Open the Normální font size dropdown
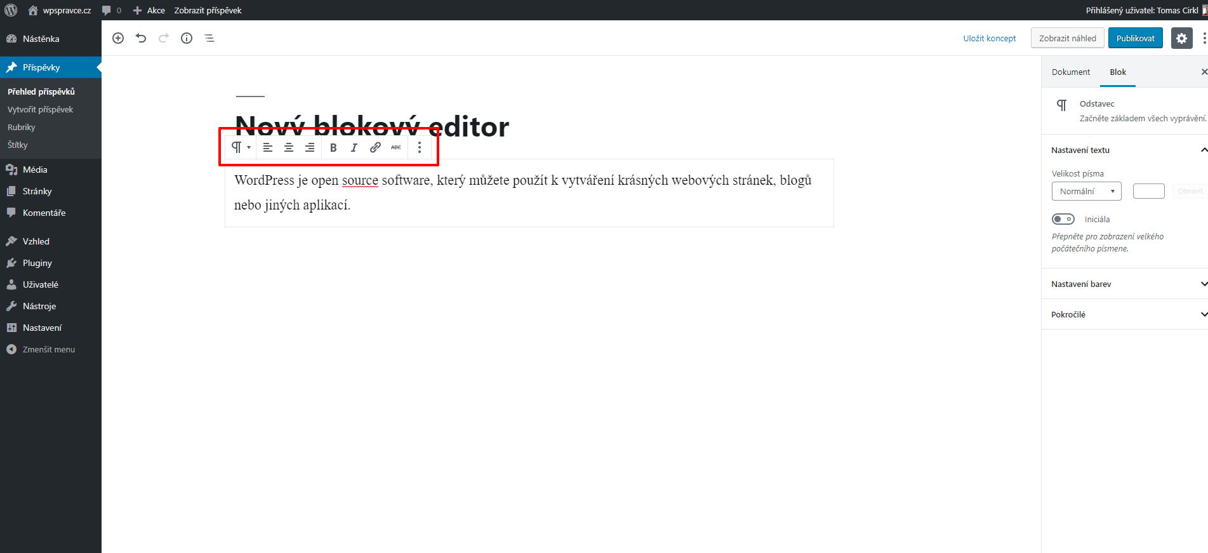This screenshot has height=553, width=1208. (x=1087, y=191)
